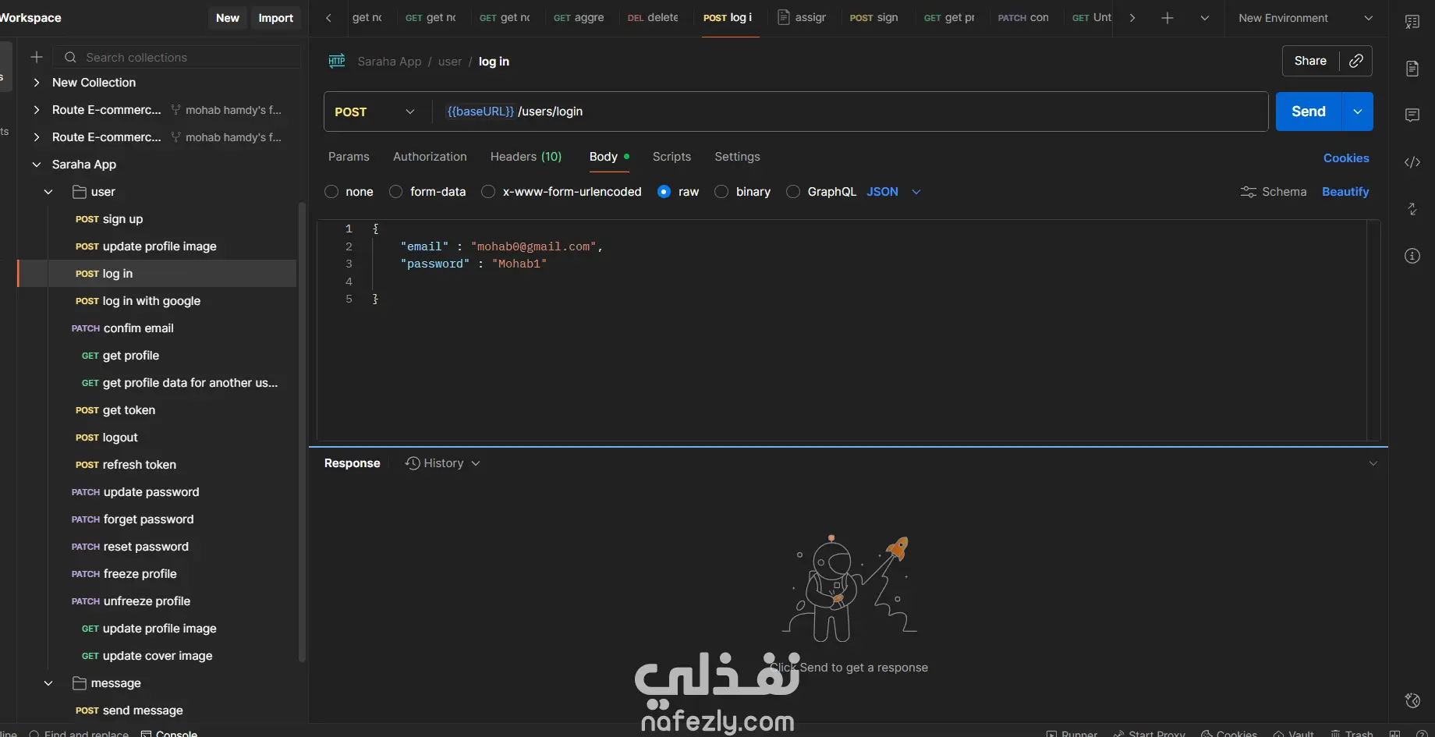Click the request URL field
This screenshot has width=1435, height=737.
[x=850, y=112]
